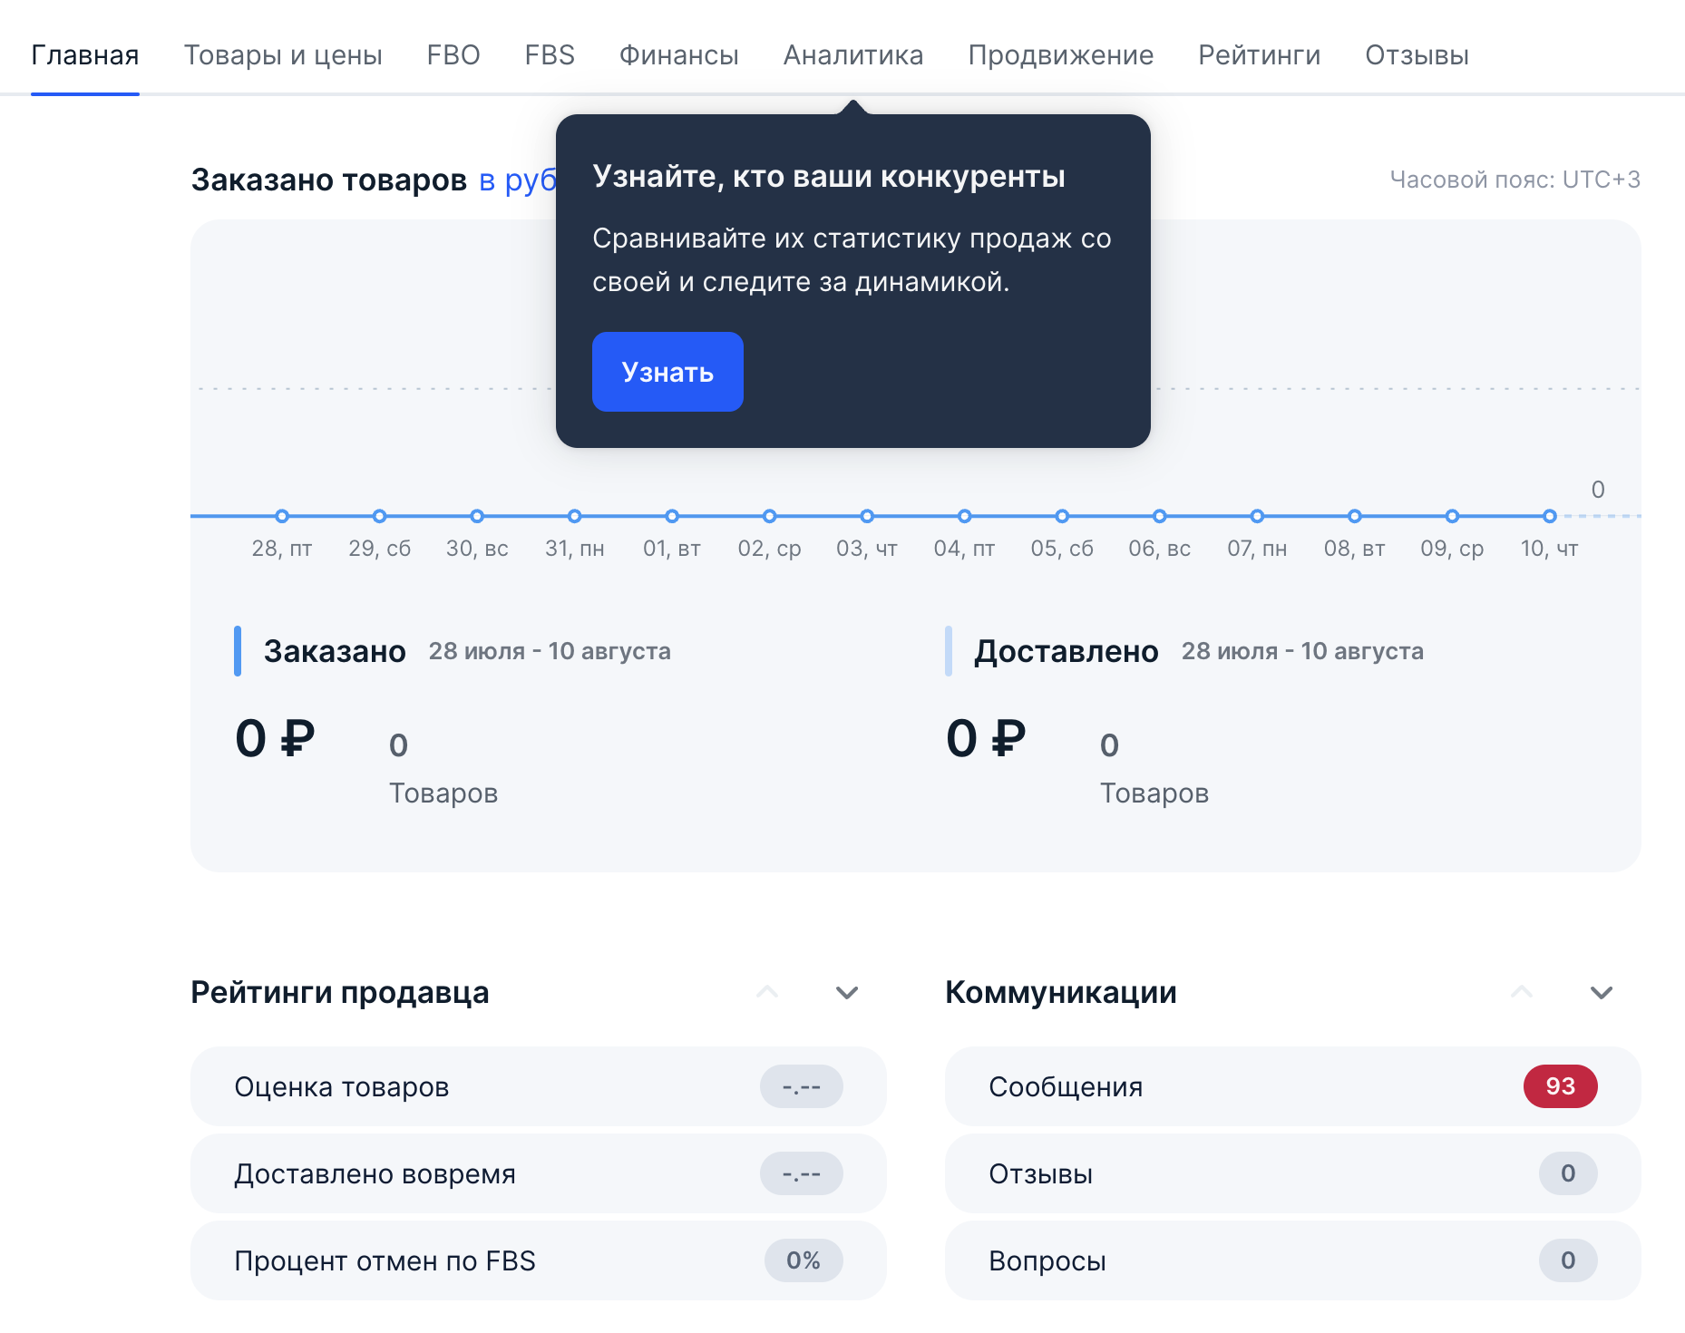This screenshot has height=1333, width=1685.
Task: Click the 0% cancellation badge
Action: (x=804, y=1260)
